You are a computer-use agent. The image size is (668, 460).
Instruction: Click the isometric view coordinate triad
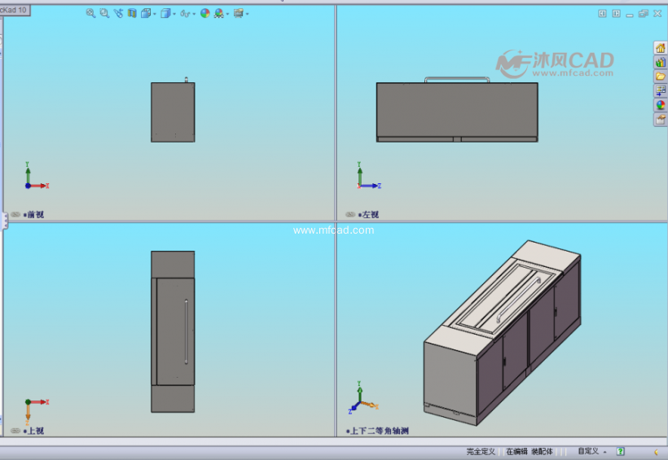363,398
